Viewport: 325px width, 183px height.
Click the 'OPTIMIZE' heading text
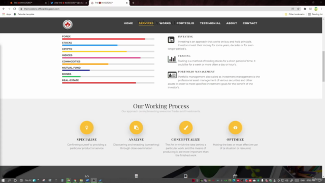[235, 139]
